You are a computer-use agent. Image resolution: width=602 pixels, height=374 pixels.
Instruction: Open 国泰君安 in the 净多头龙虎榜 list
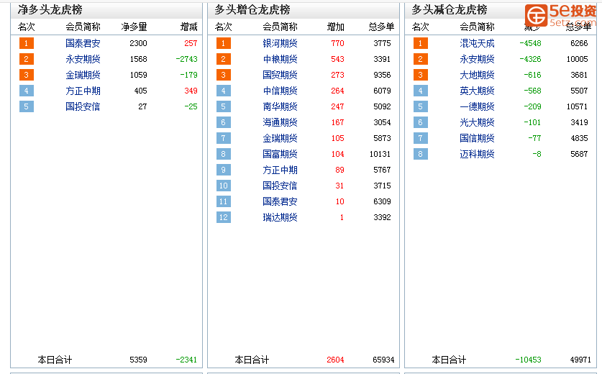[x=83, y=43]
